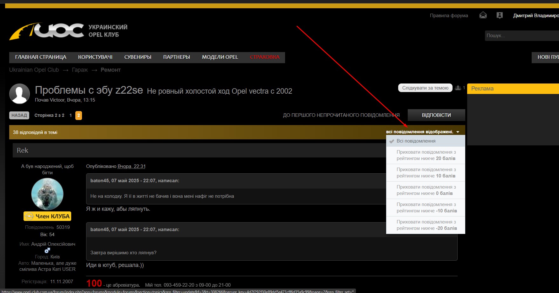Screen dimensions: 559x293
Task: Click '38 відповідей в темі' text
Action: [x=35, y=132]
